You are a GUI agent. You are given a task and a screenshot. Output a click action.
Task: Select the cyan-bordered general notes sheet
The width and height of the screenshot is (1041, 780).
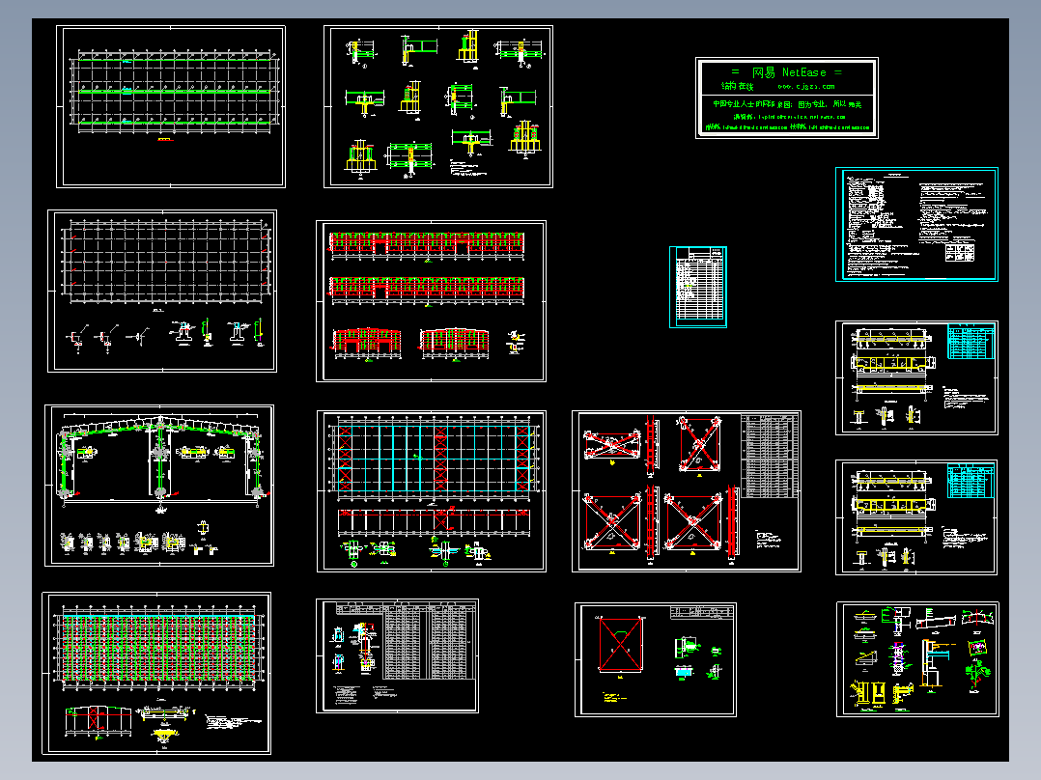pos(916,224)
